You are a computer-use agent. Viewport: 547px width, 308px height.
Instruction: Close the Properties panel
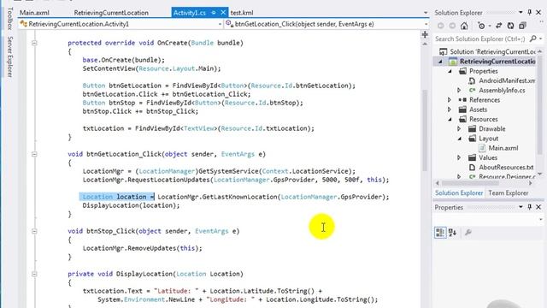(x=538, y=207)
